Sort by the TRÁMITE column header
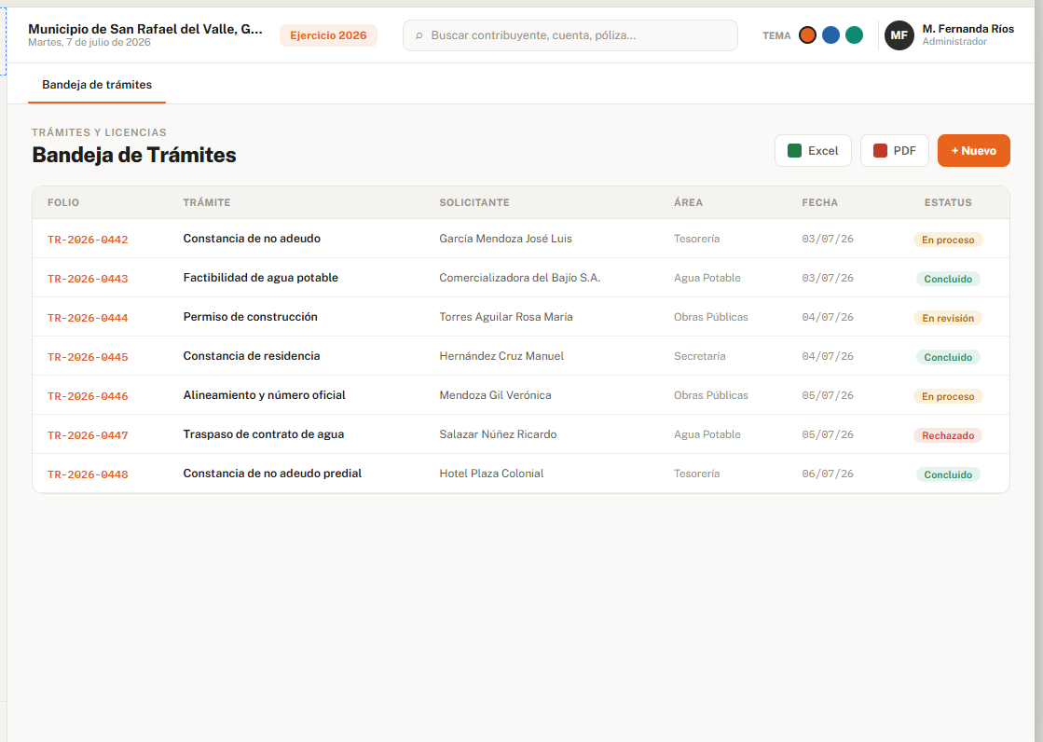Image resolution: width=1043 pixels, height=742 pixels. point(207,202)
